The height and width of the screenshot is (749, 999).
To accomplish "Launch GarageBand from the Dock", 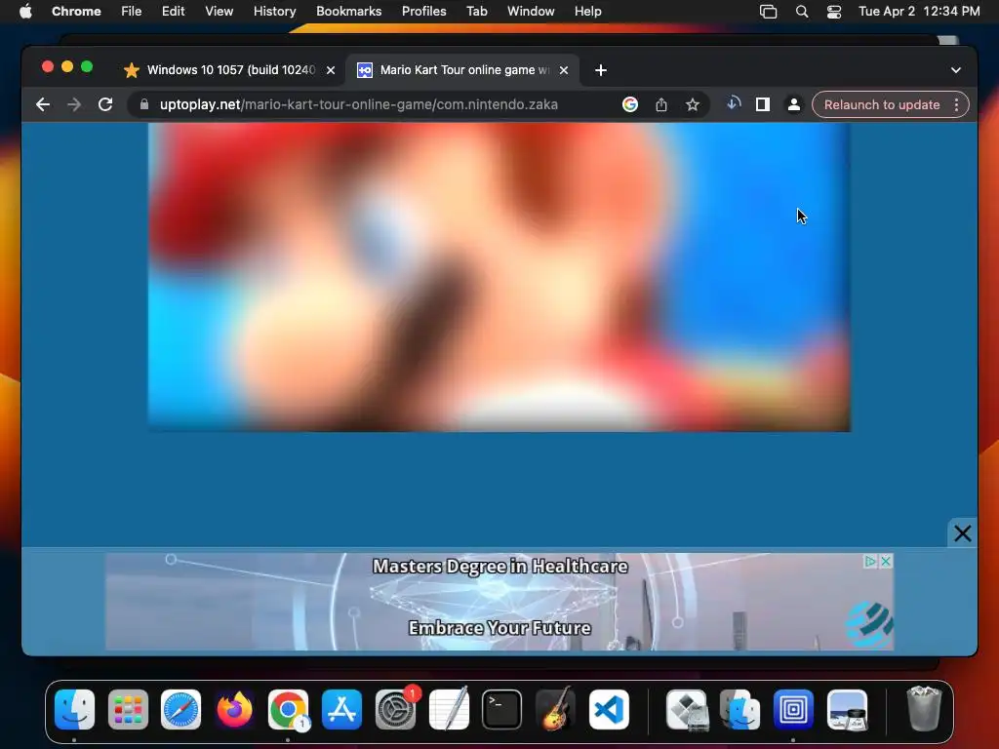I will 555,709.
